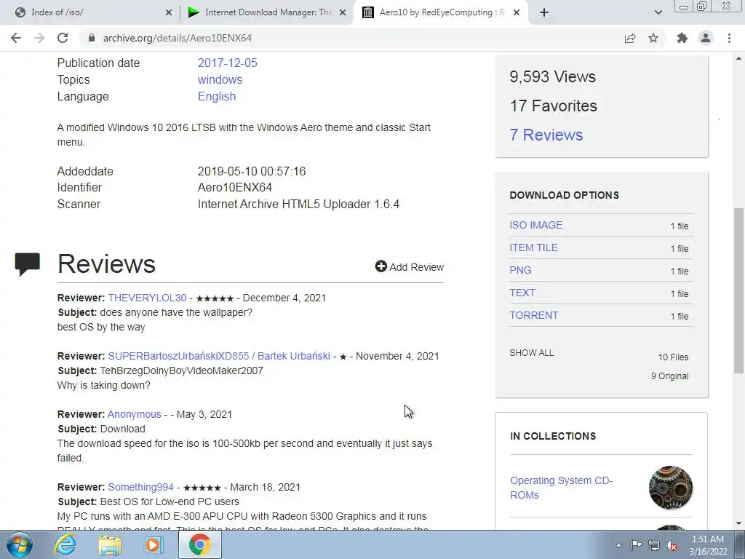
Task: Share this page via share icon
Action: pos(630,38)
